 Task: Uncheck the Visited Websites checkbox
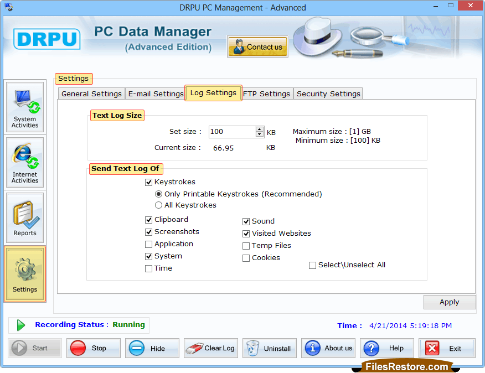(246, 234)
